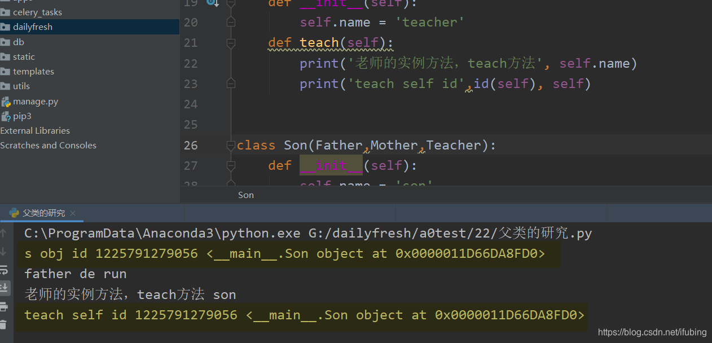Viewport: 712px width, 343px height.
Task: Collapse the Son class on line 26
Action: point(230,145)
